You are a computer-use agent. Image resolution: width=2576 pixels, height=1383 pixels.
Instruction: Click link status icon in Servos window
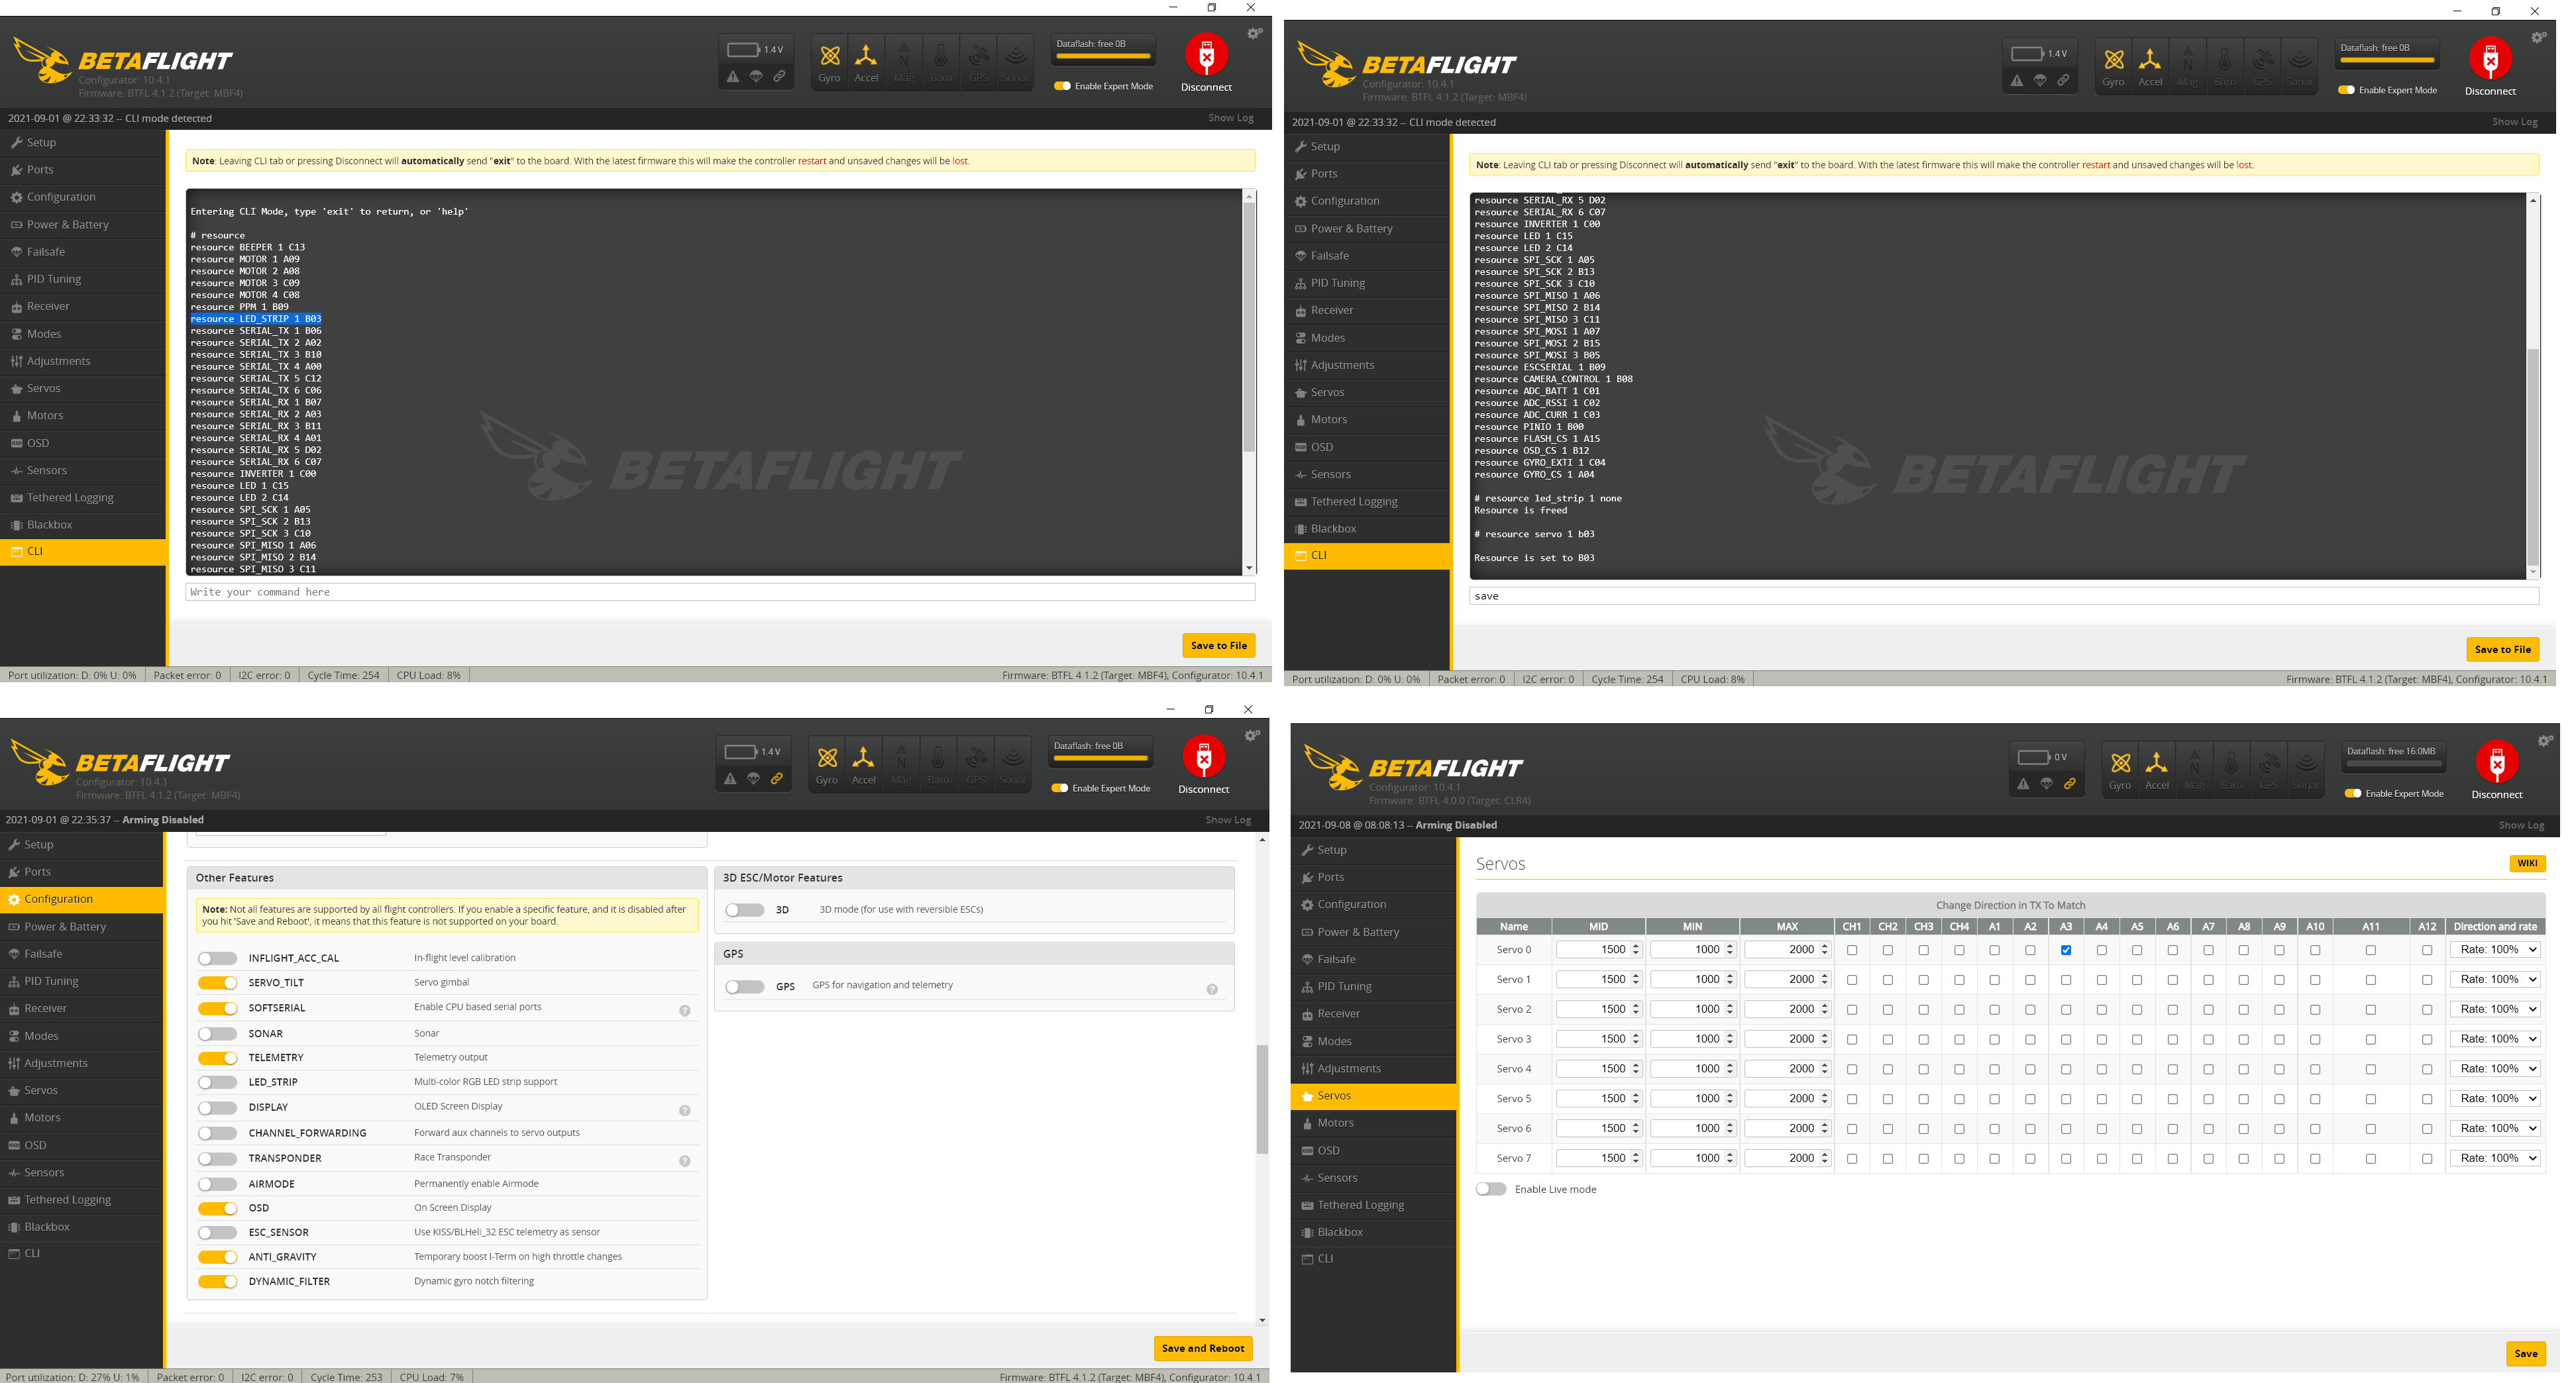click(x=2070, y=784)
